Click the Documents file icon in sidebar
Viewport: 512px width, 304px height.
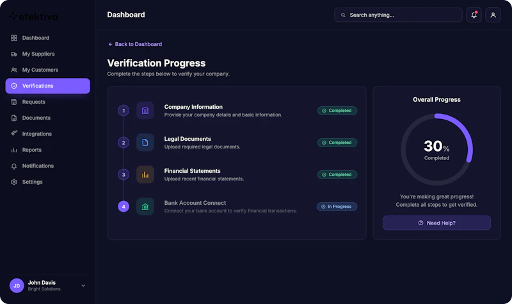coord(13,118)
